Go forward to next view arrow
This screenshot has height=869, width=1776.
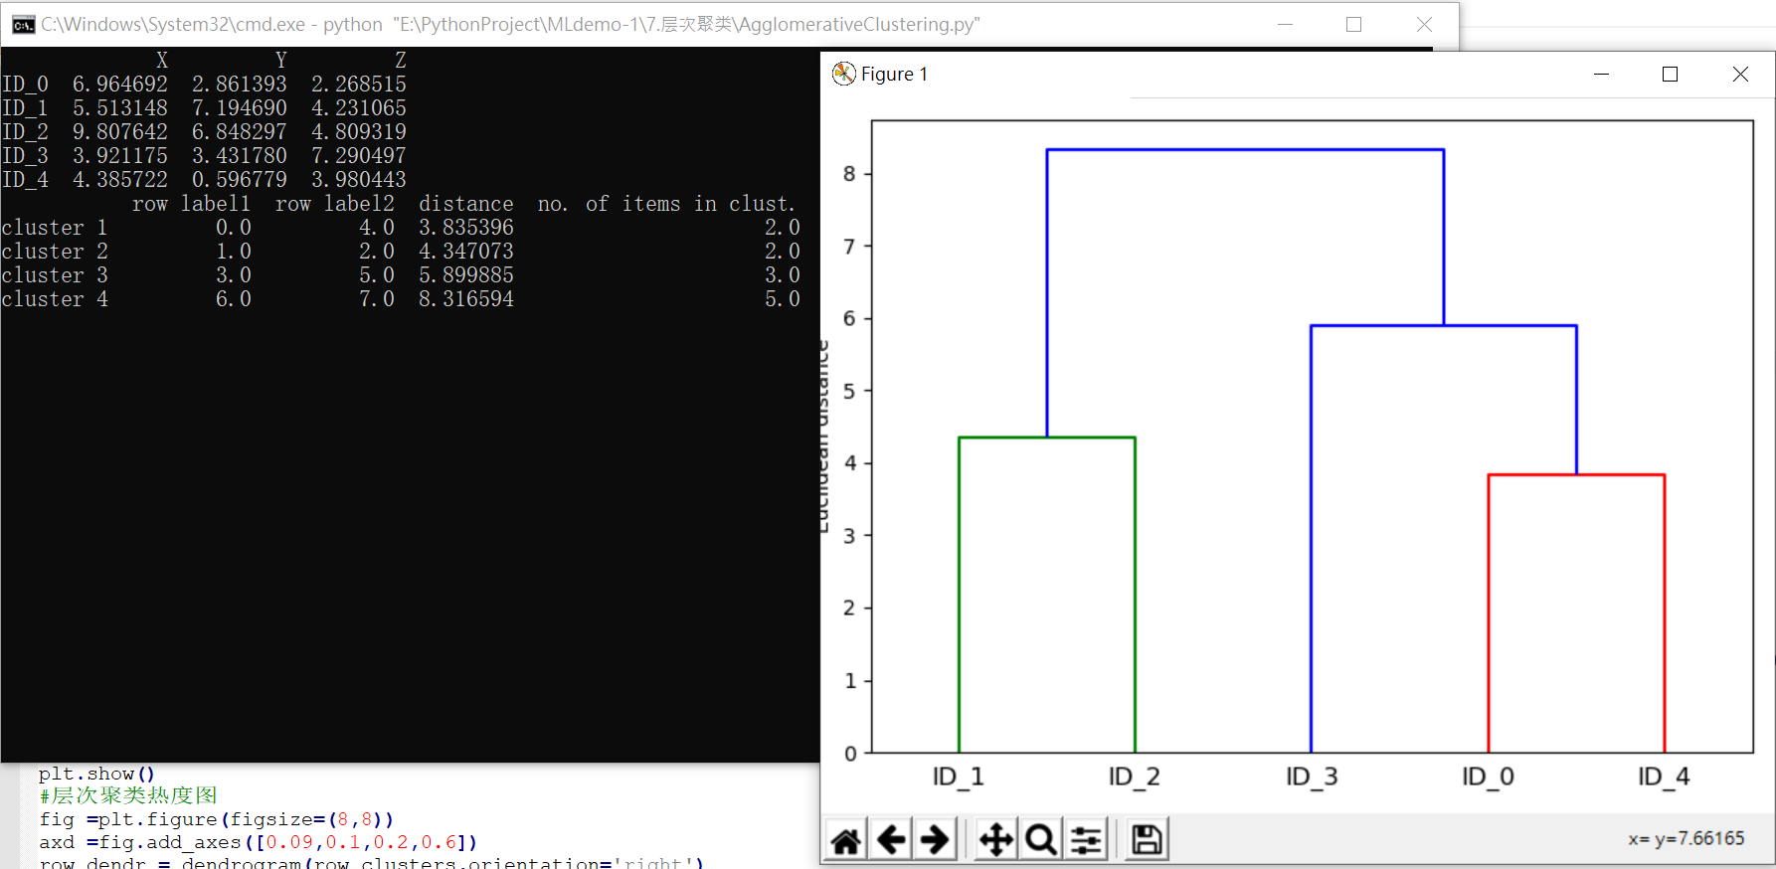936,840
